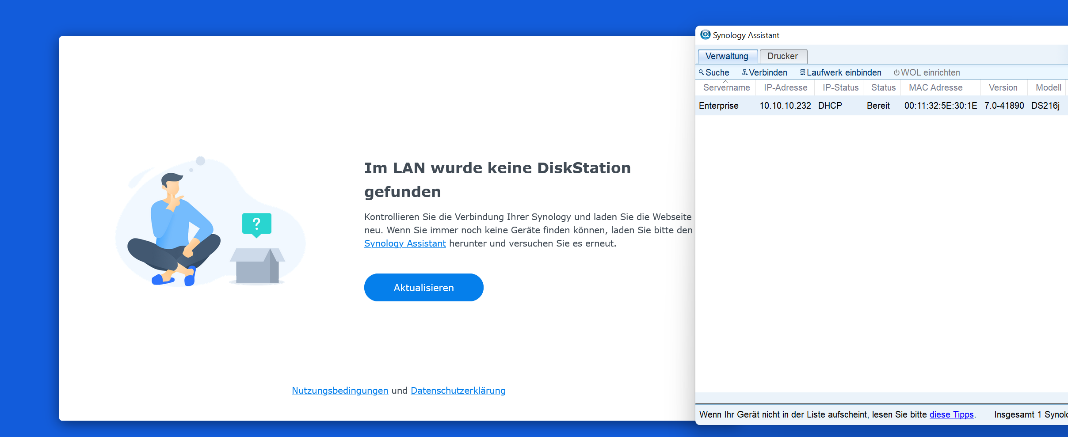Click the Synology Assistant title bar icon
The width and height of the screenshot is (1068, 437).
tap(706, 34)
